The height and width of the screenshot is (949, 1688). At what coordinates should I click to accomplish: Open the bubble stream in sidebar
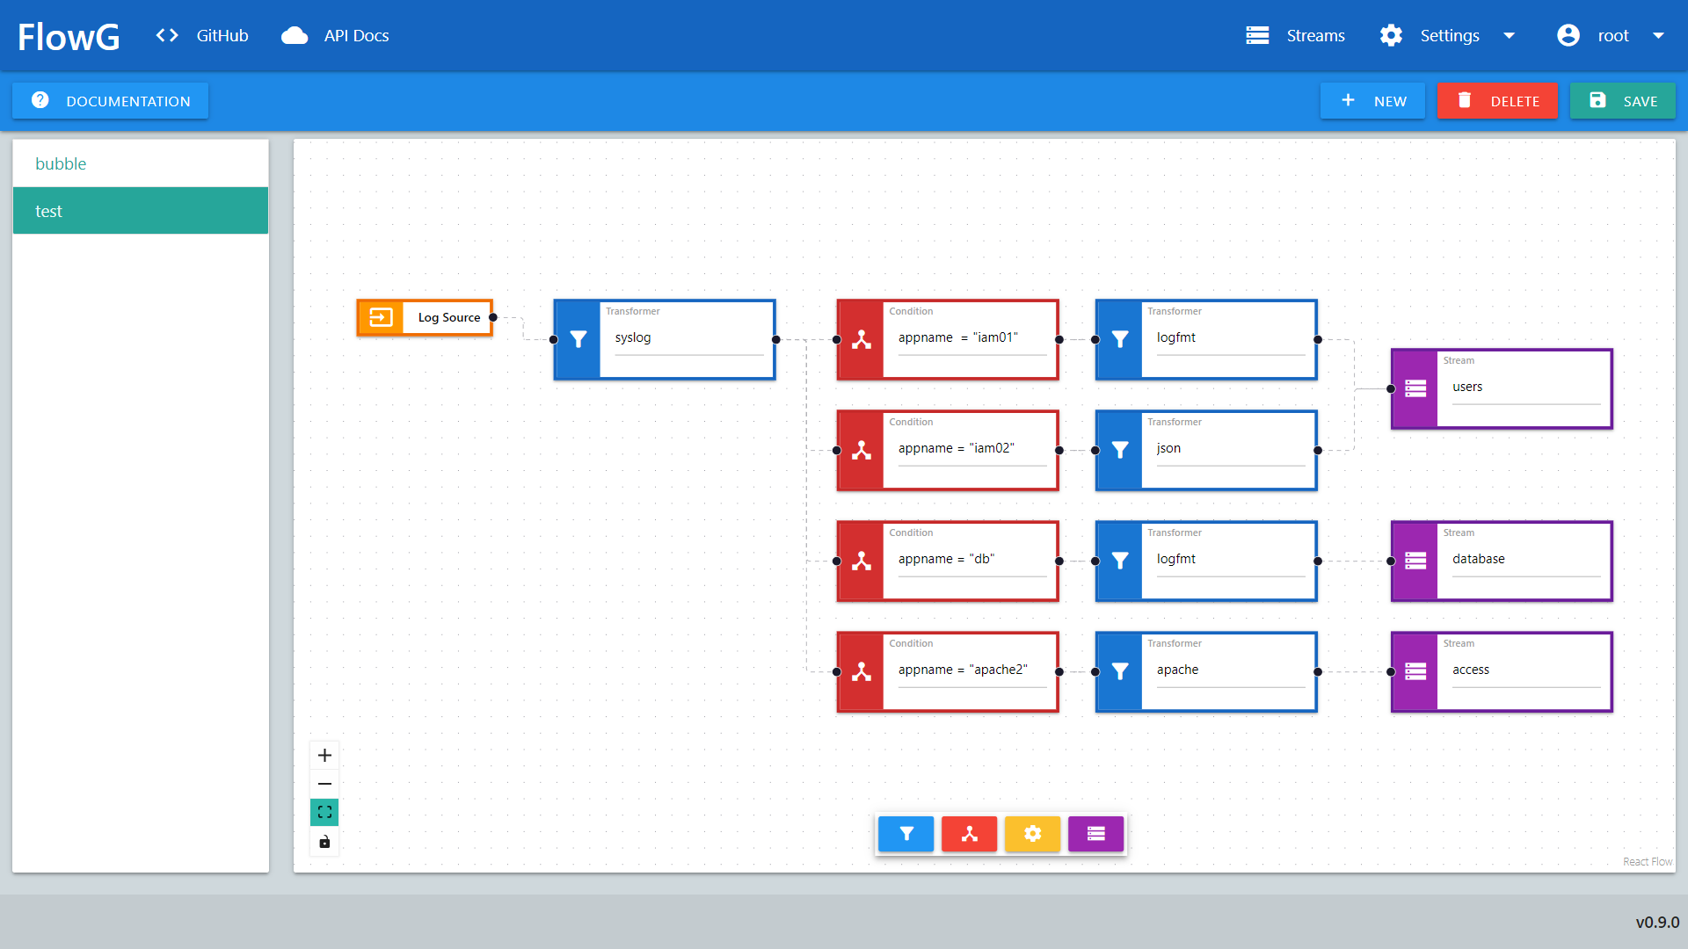pyautogui.click(x=139, y=163)
